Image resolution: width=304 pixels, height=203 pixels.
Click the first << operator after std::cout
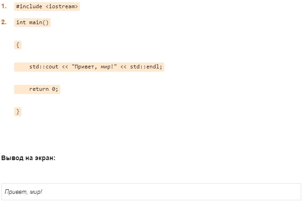click(x=65, y=67)
